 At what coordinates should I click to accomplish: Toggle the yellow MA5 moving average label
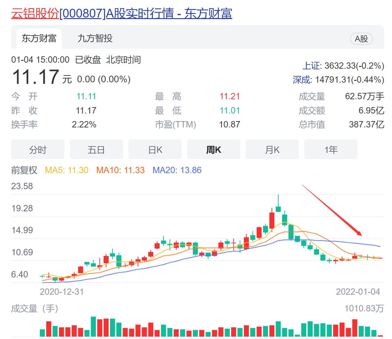[x=66, y=170]
